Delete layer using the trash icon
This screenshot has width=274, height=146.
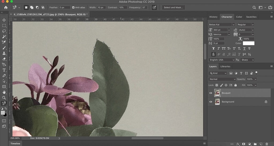tap(267, 144)
